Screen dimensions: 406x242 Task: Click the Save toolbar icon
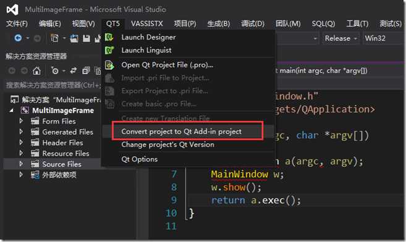[x=87, y=38]
